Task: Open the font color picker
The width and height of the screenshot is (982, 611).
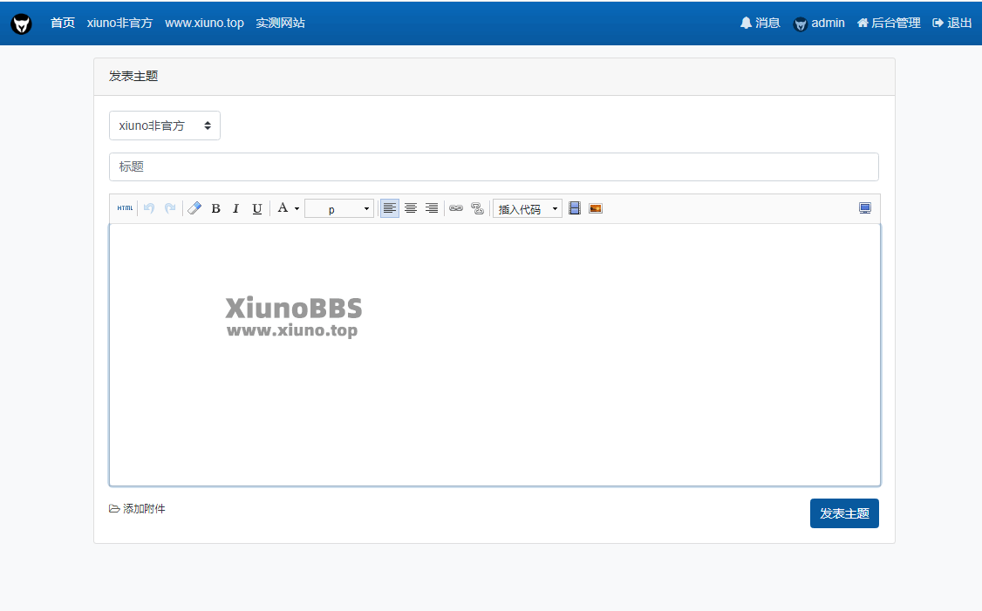Action: 288,208
